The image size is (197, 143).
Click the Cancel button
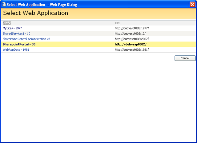point(185,58)
